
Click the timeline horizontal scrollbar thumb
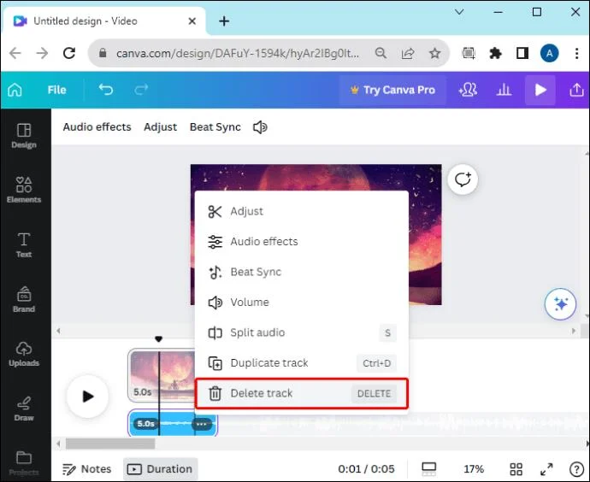click(x=110, y=444)
